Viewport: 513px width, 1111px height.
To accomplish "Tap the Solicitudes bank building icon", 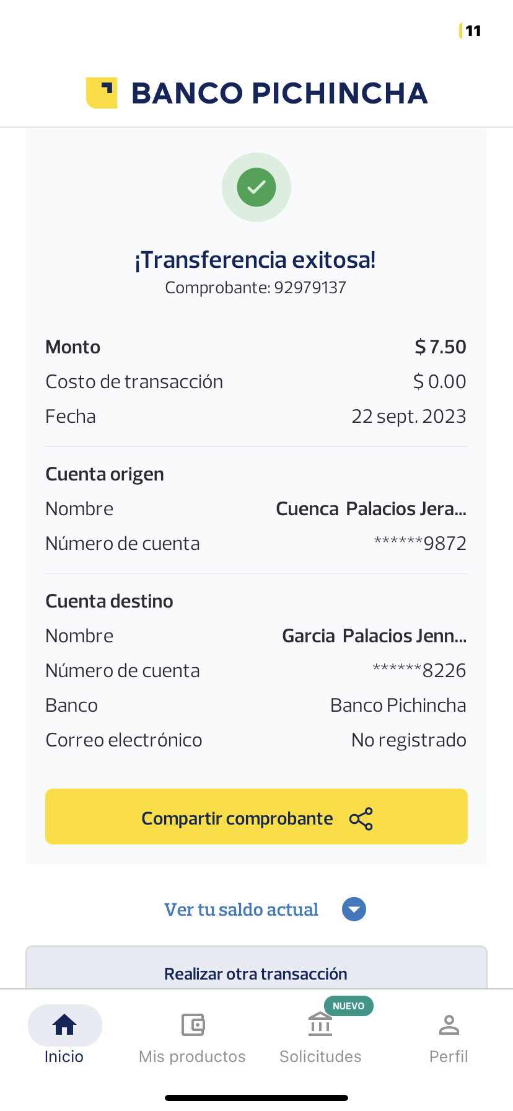I will [320, 1025].
